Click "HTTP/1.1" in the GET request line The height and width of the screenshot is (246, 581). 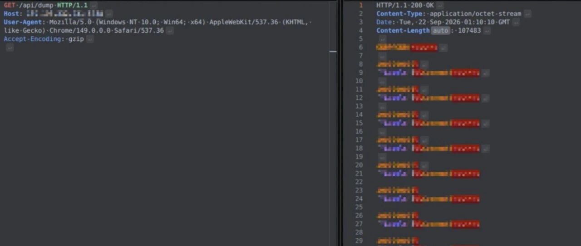(72, 5)
